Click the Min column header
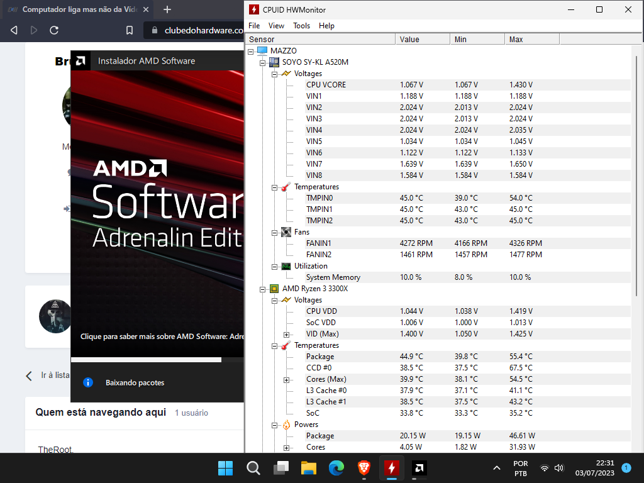The width and height of the screenshot is (644, 483). (477, 39)
